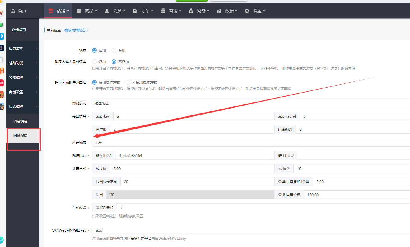Click the 编辑同城配送() breadcrumb link
Image resolution: width=410 pixels, height=247 pixels.
[76, 30]
